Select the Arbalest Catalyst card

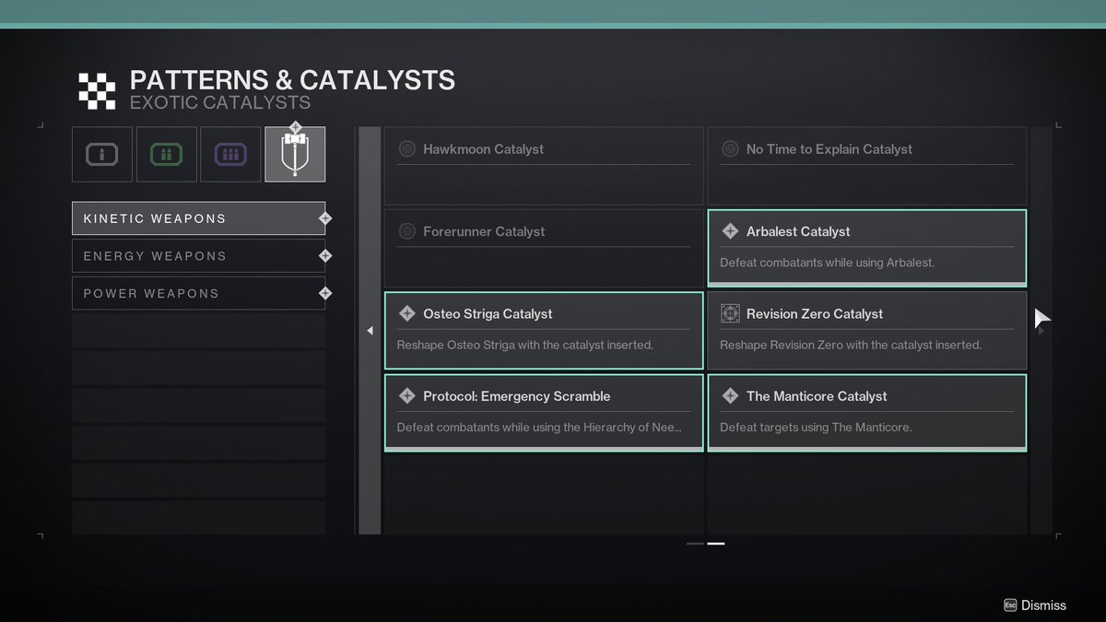pos(867,248)
